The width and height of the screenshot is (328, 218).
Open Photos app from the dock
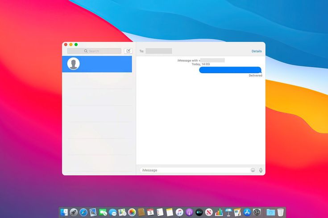click(132, 212)
